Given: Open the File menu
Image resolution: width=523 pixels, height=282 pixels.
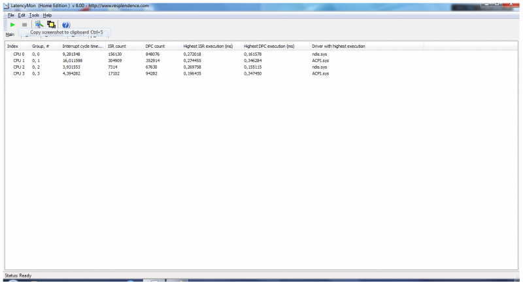Looking at the screenshot, I should click(x=10, y=15).
